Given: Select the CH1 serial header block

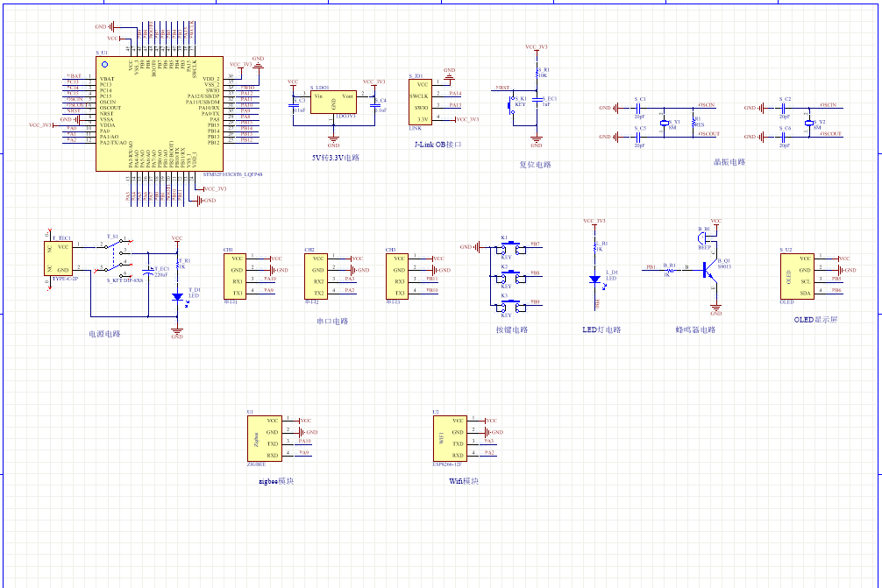Looking at the screenshot, I should coord(236,276).
